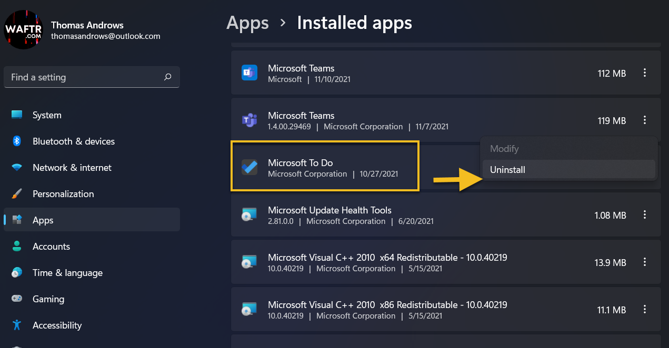Click the Microsoft To Do app icon
The height and width of the screenshot is (348, 669).
pyautogui.click(x=249, y=167)
